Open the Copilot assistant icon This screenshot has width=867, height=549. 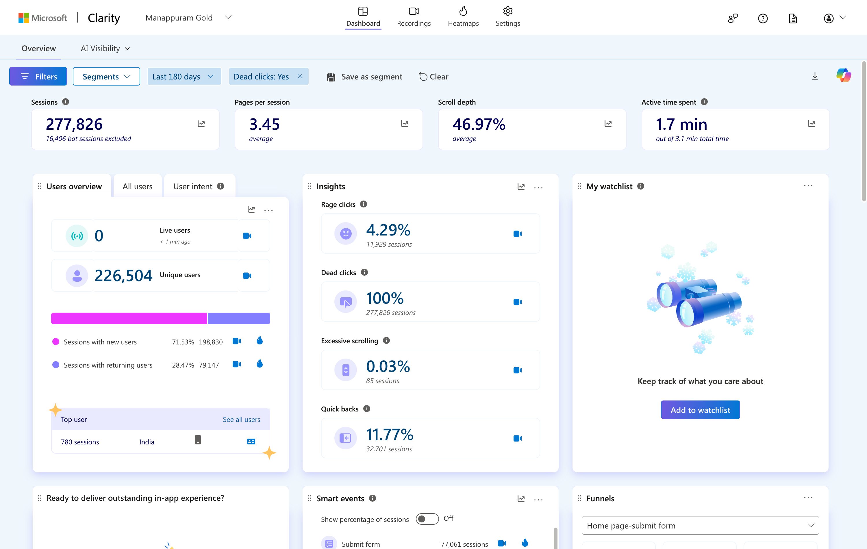[x=844, y=76]
